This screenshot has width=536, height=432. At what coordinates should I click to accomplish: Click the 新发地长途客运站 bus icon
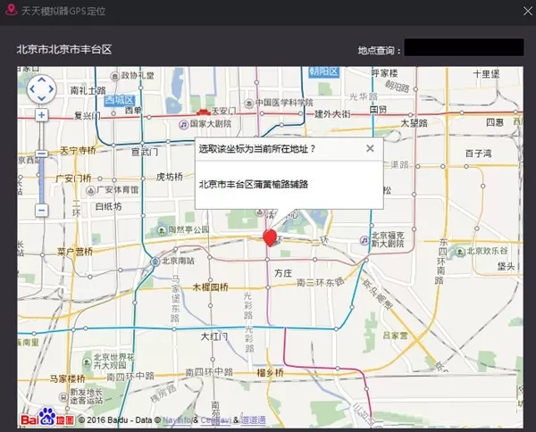click(63, 397)
